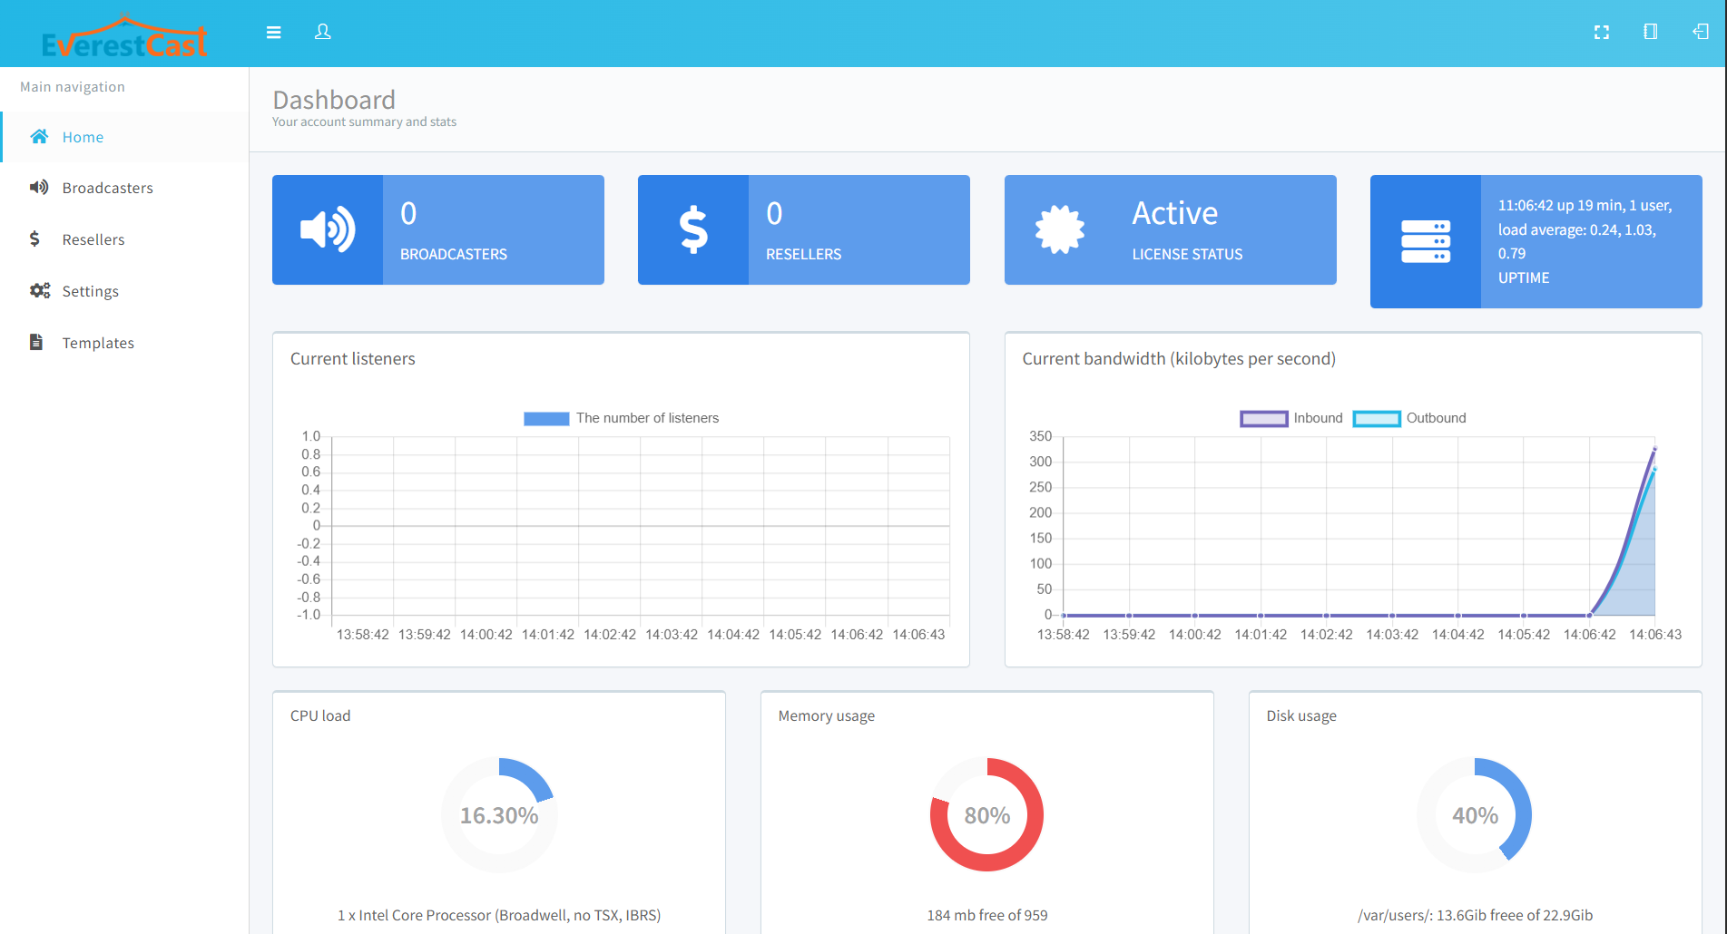1727x934 pixels.
Task: Toggle the Outbound legend swatch
Action: click(1377, 418)
